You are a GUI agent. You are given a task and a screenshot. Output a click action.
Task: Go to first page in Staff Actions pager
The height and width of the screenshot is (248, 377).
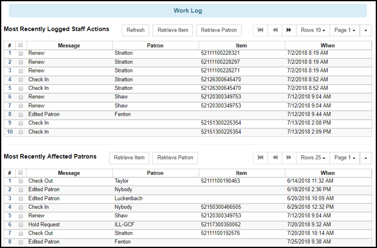tap(261, 30)
